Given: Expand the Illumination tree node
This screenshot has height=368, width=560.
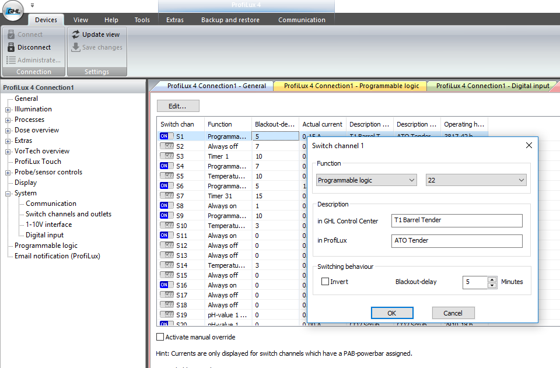Looking at the screenshot, I should 8,110.
